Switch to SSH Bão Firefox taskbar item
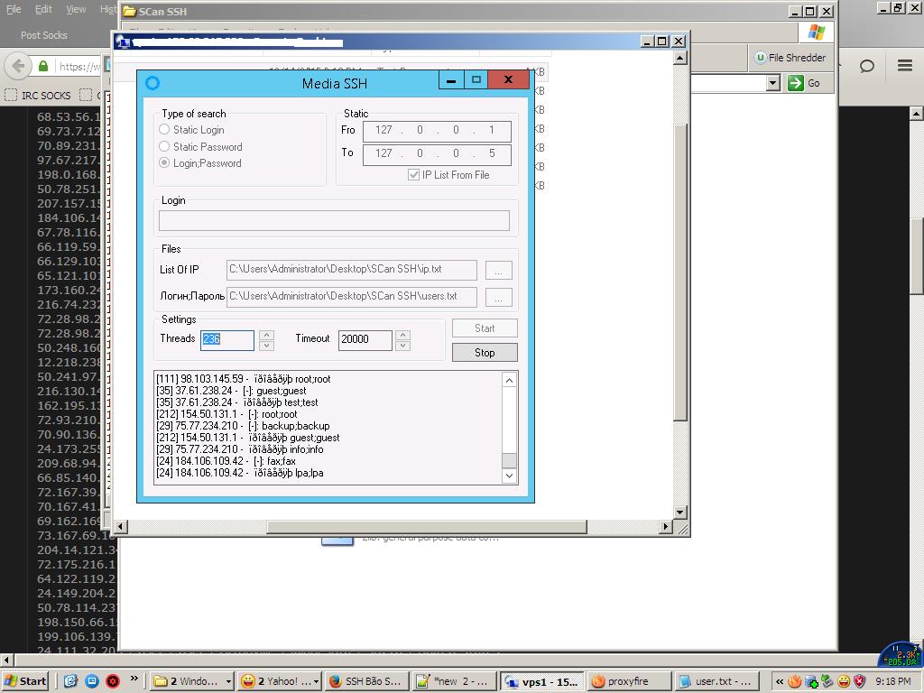 tap(366, 681)
